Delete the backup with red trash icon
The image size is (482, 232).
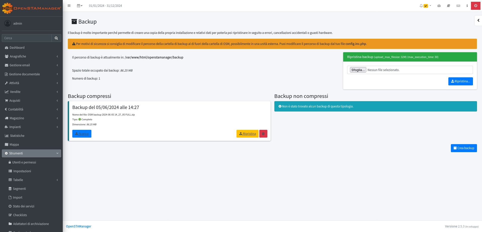(x=263, y=134)
